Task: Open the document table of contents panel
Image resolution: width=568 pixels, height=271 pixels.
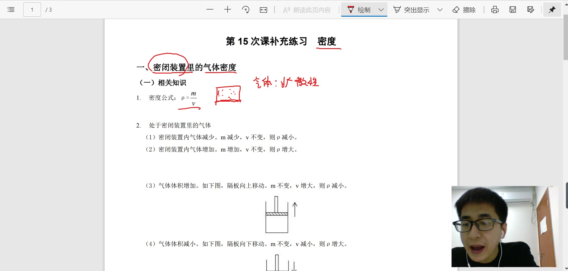Action: click(x=10, y=10)
